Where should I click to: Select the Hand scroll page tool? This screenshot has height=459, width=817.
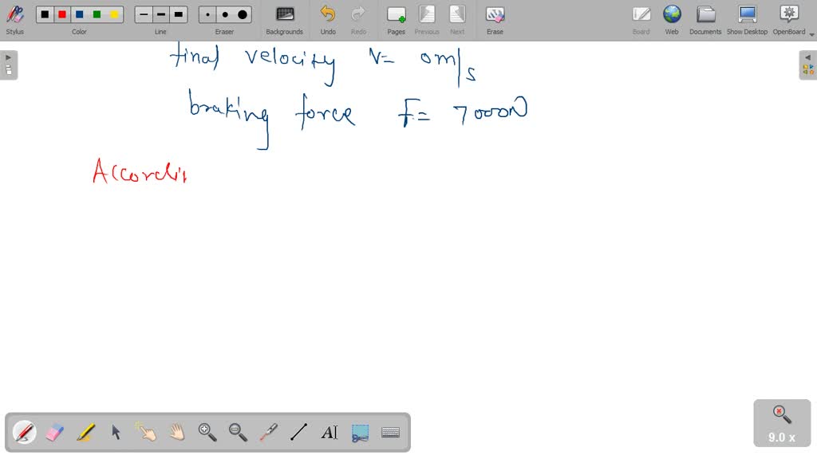tap(177, 432)
